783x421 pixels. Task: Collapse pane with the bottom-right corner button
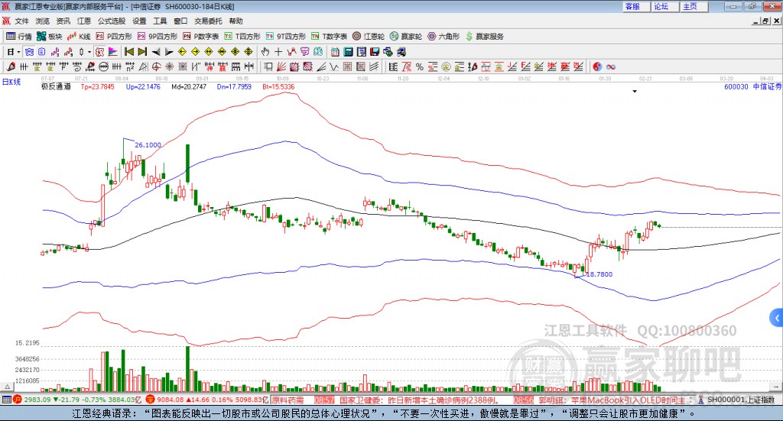[775, 387]
